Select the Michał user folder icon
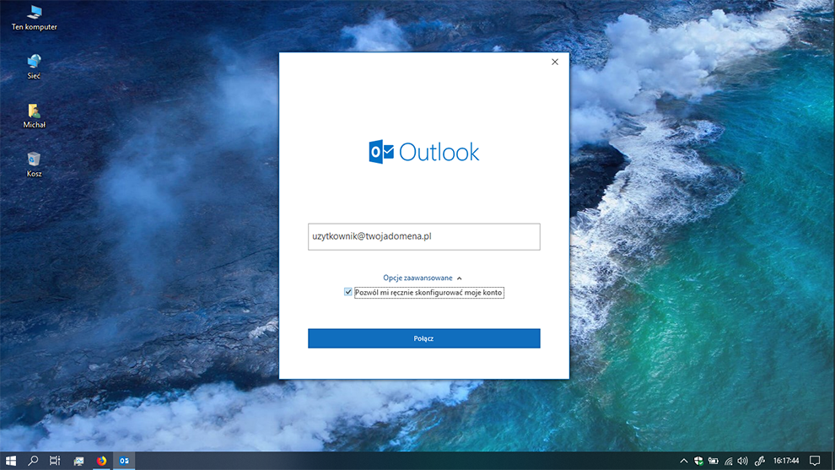Viewport: 835px width, 470px height. 34,112
